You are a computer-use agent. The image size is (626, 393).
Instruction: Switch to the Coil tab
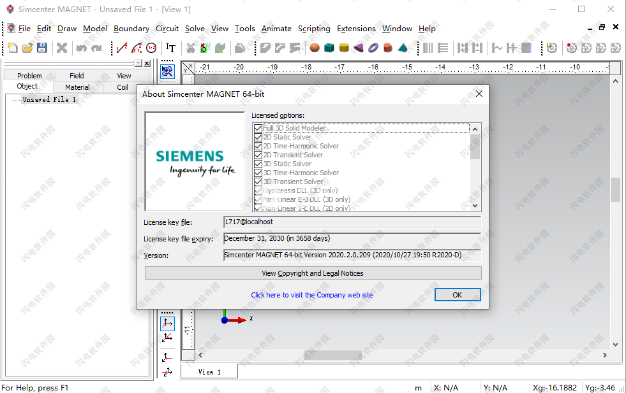[123, 87]
